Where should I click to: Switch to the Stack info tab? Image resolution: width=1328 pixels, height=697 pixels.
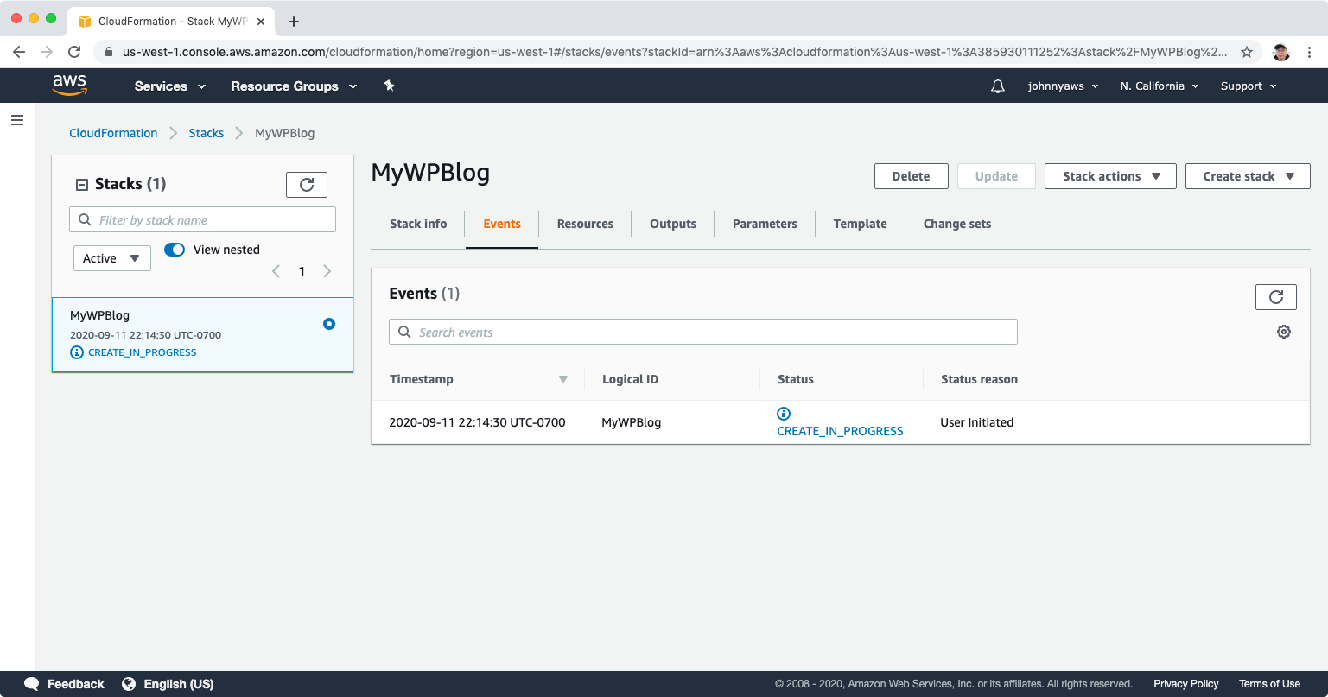coord(418,224)
